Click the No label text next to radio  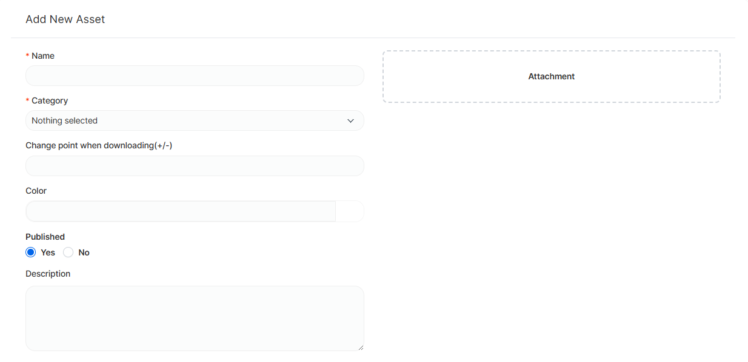point(84,252)
